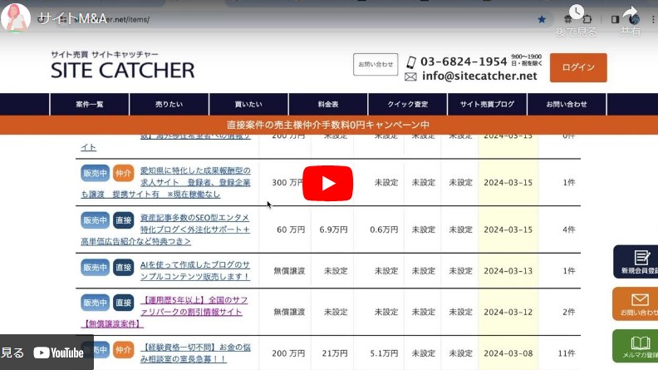658x370 pixels.
Task: Open the 売りたい menu
Action: (169, 104)
